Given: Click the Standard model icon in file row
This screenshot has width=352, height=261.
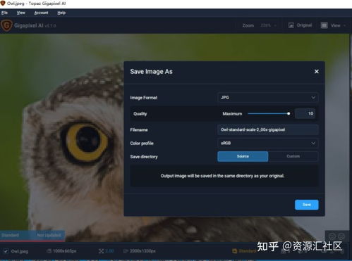Looking at the screenshot, I should pyautogui.click(x=234, y=251).
